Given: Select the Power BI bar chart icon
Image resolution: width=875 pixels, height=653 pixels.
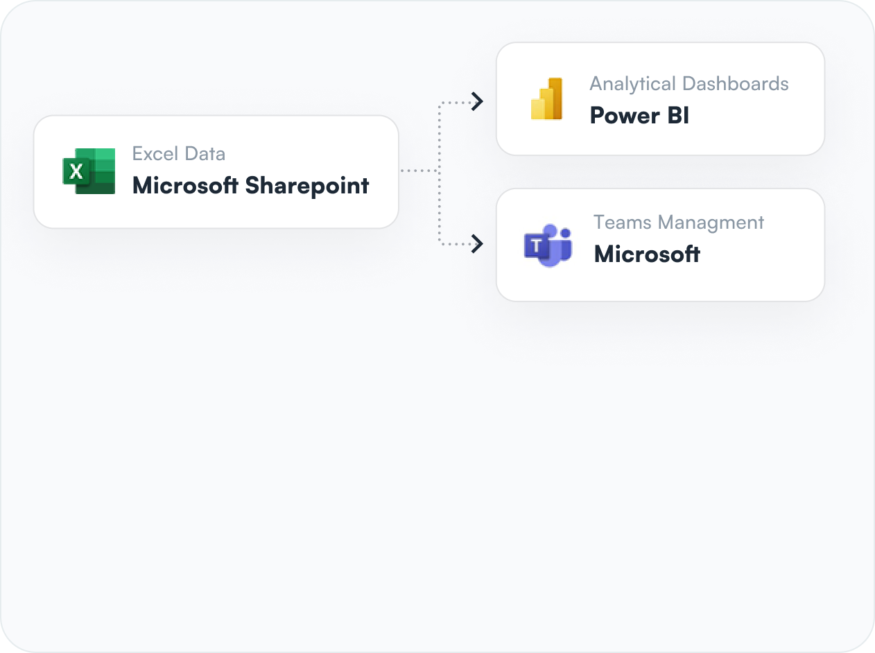Looking at the screenshot, I should 546,97.
